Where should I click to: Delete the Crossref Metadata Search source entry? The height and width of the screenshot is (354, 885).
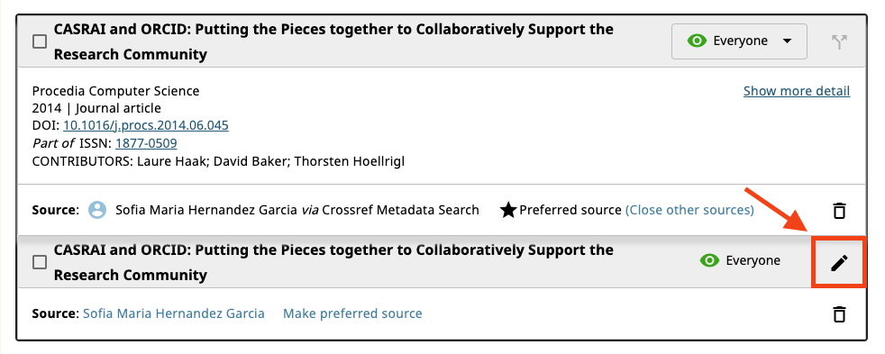[x=839, y=210]
